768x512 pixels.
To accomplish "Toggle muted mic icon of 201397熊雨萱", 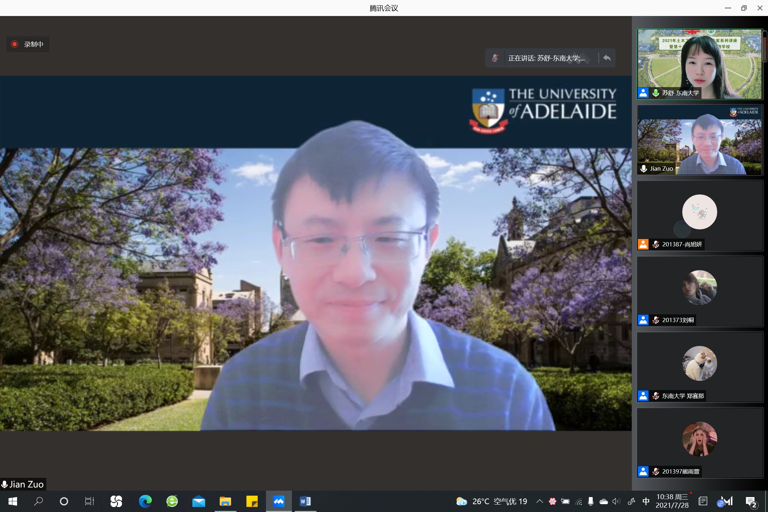I will point(656,471).
